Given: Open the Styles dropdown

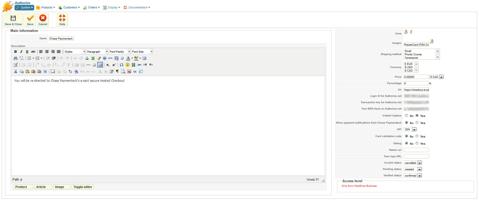Looking at the screenshot, I should [75, 52].
